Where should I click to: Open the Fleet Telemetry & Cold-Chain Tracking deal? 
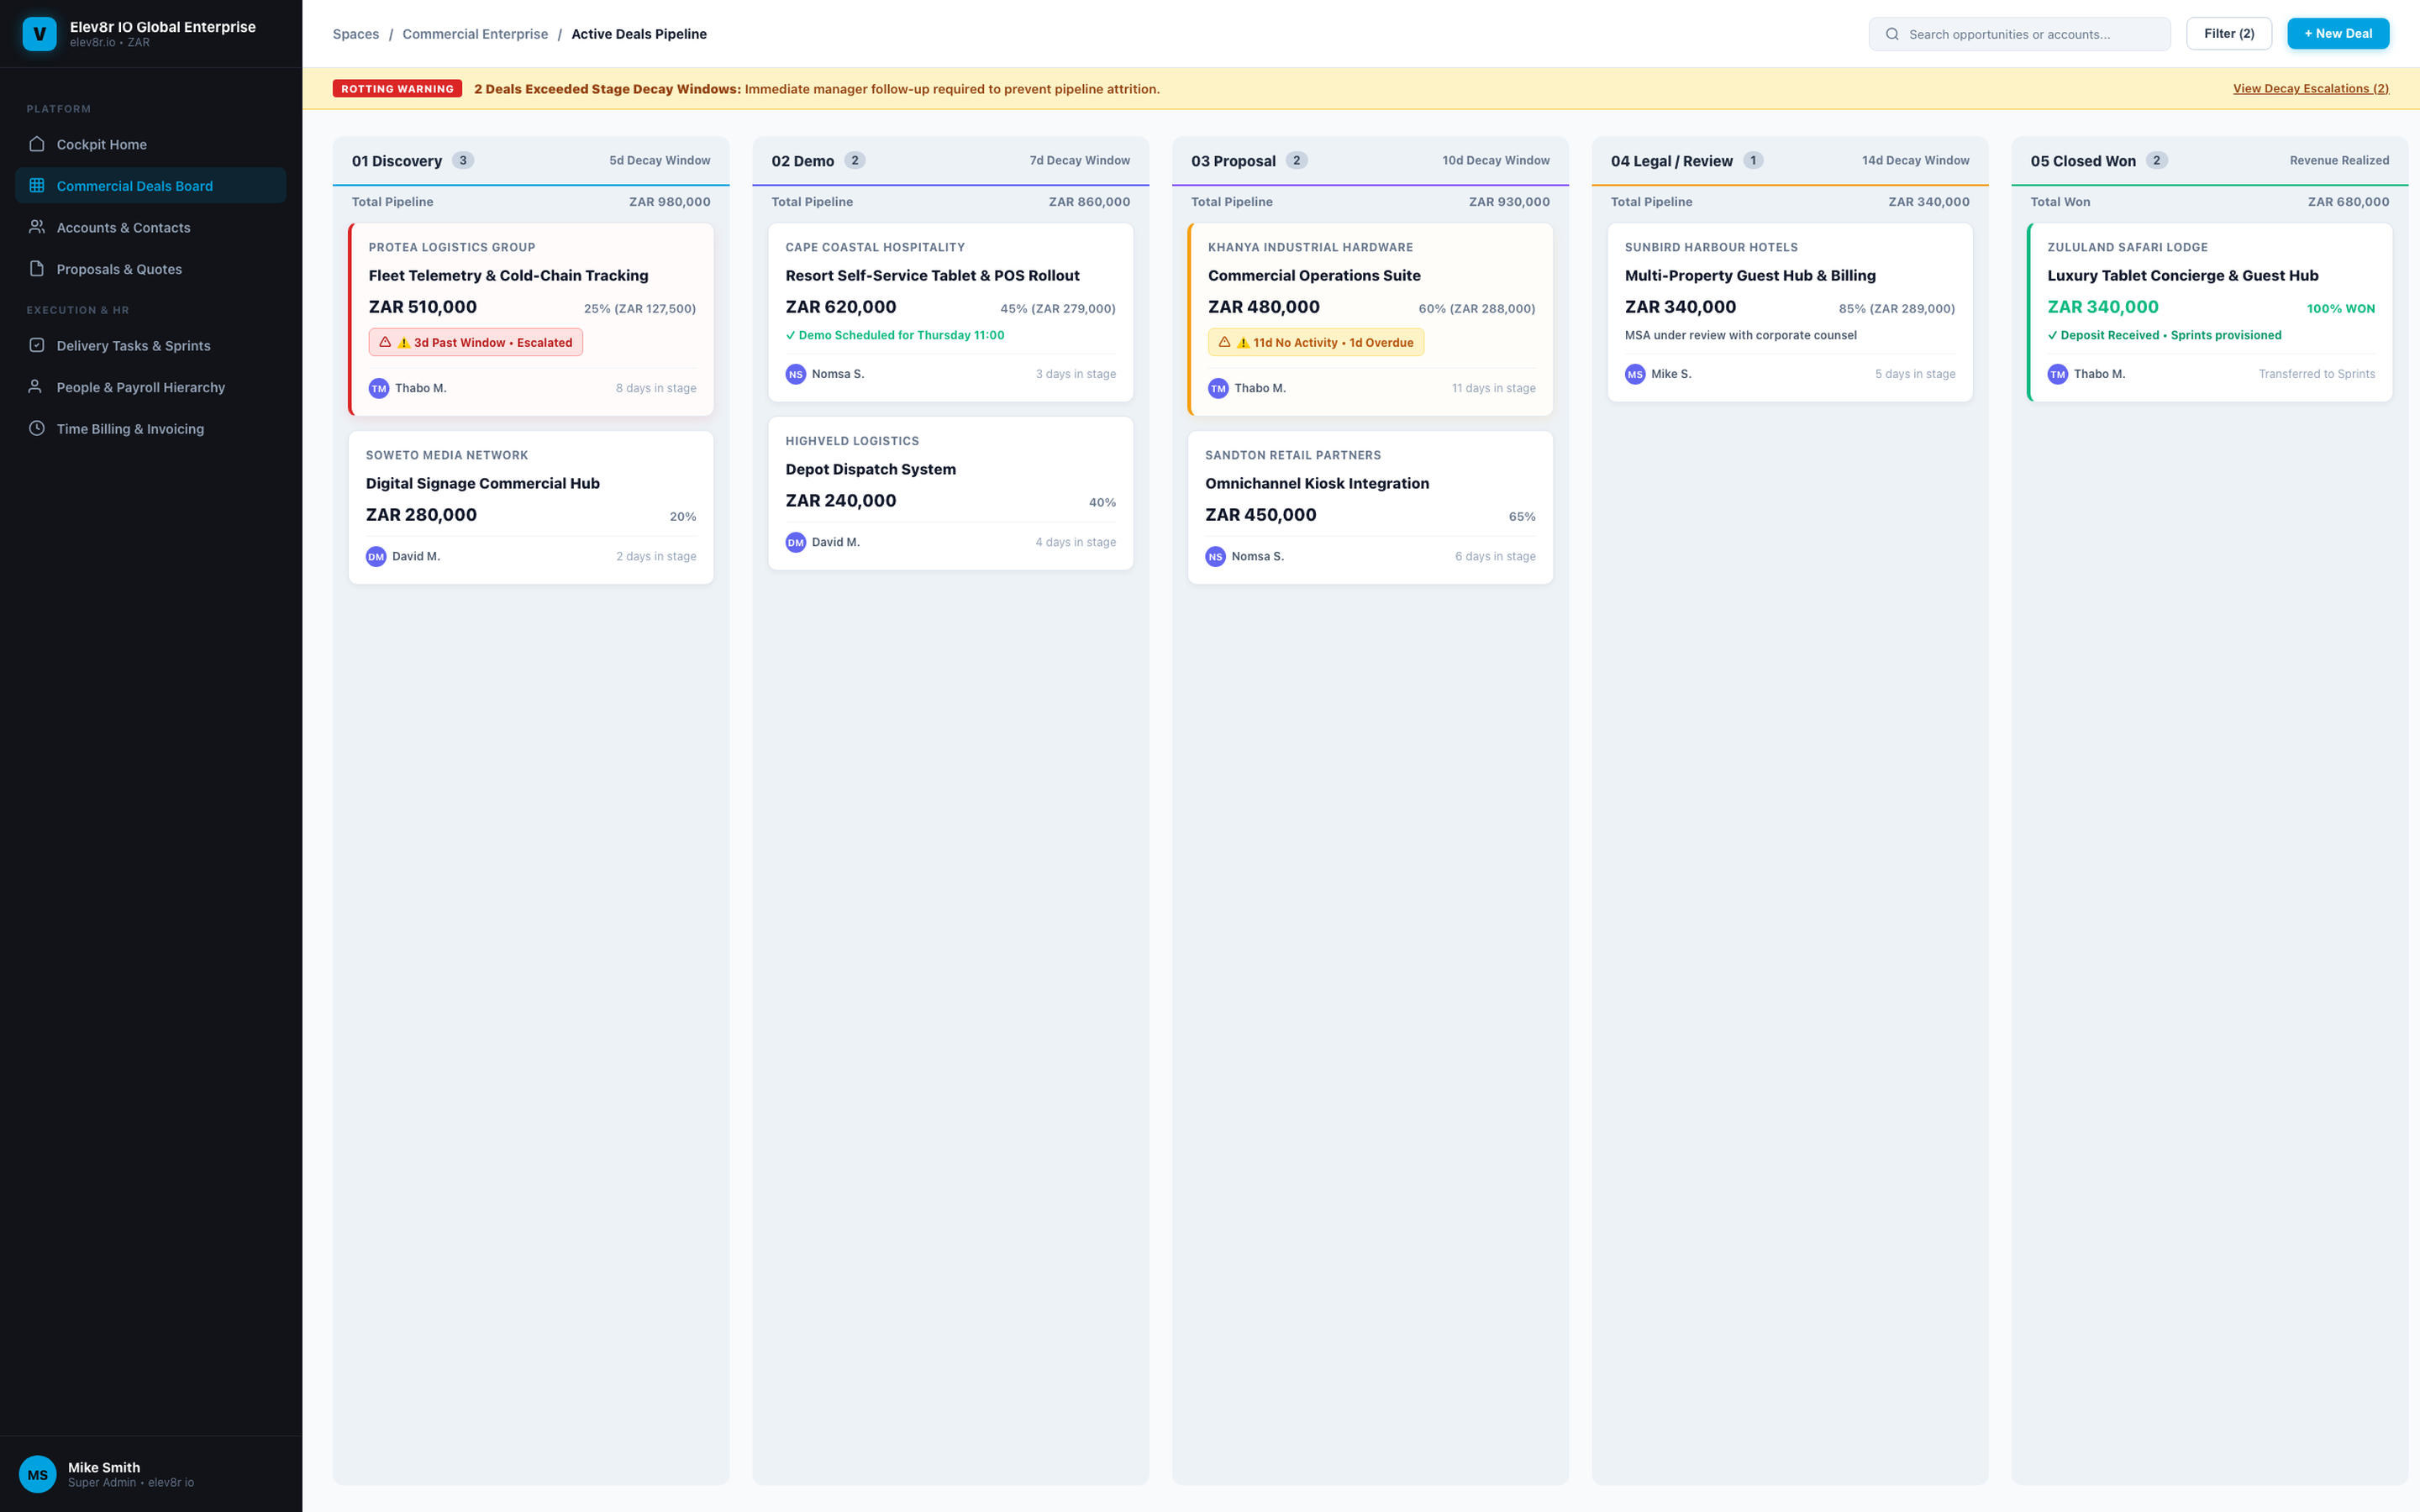click(508, 275)
